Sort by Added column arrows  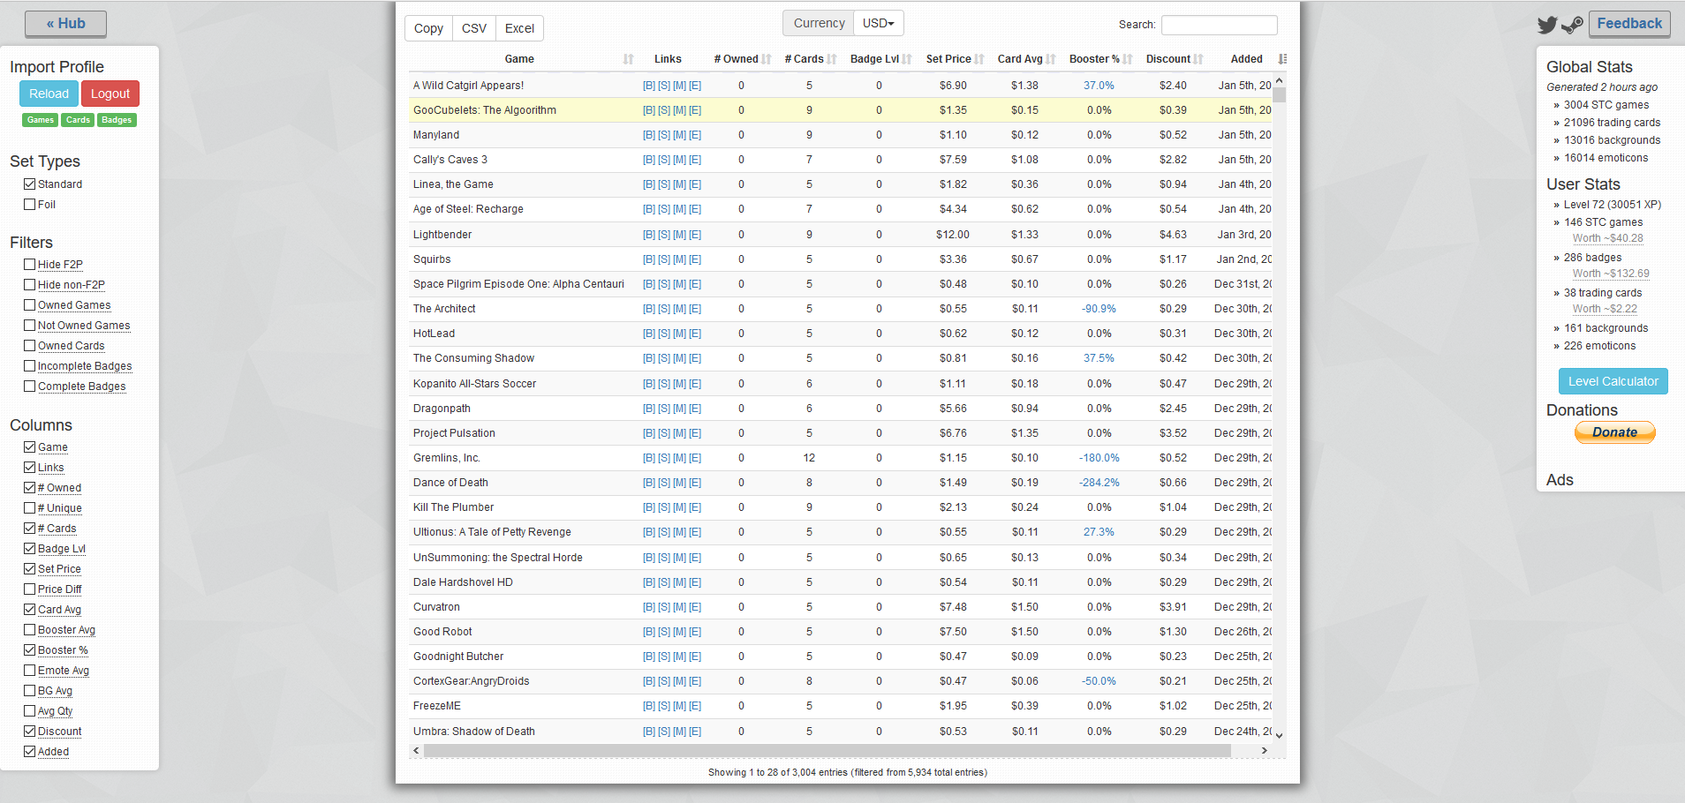click(x=1282, y=59)
